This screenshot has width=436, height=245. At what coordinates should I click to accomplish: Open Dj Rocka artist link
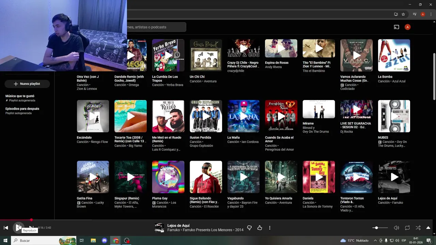click(x=347, y=132)
